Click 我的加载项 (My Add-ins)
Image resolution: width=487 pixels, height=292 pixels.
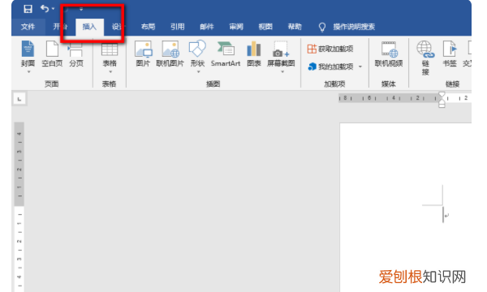click(330, 67)
